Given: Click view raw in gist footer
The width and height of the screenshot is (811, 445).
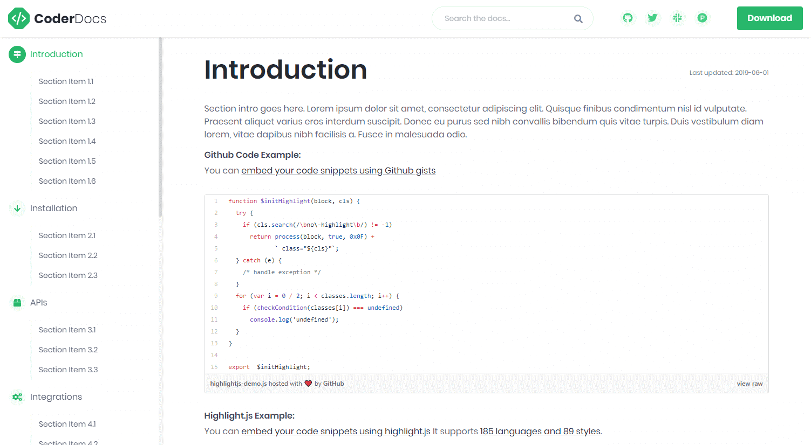Looking at the screenshot, I should pyautogui.click(x=749, y=384).
